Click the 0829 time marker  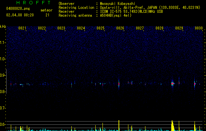coord(179,28)
